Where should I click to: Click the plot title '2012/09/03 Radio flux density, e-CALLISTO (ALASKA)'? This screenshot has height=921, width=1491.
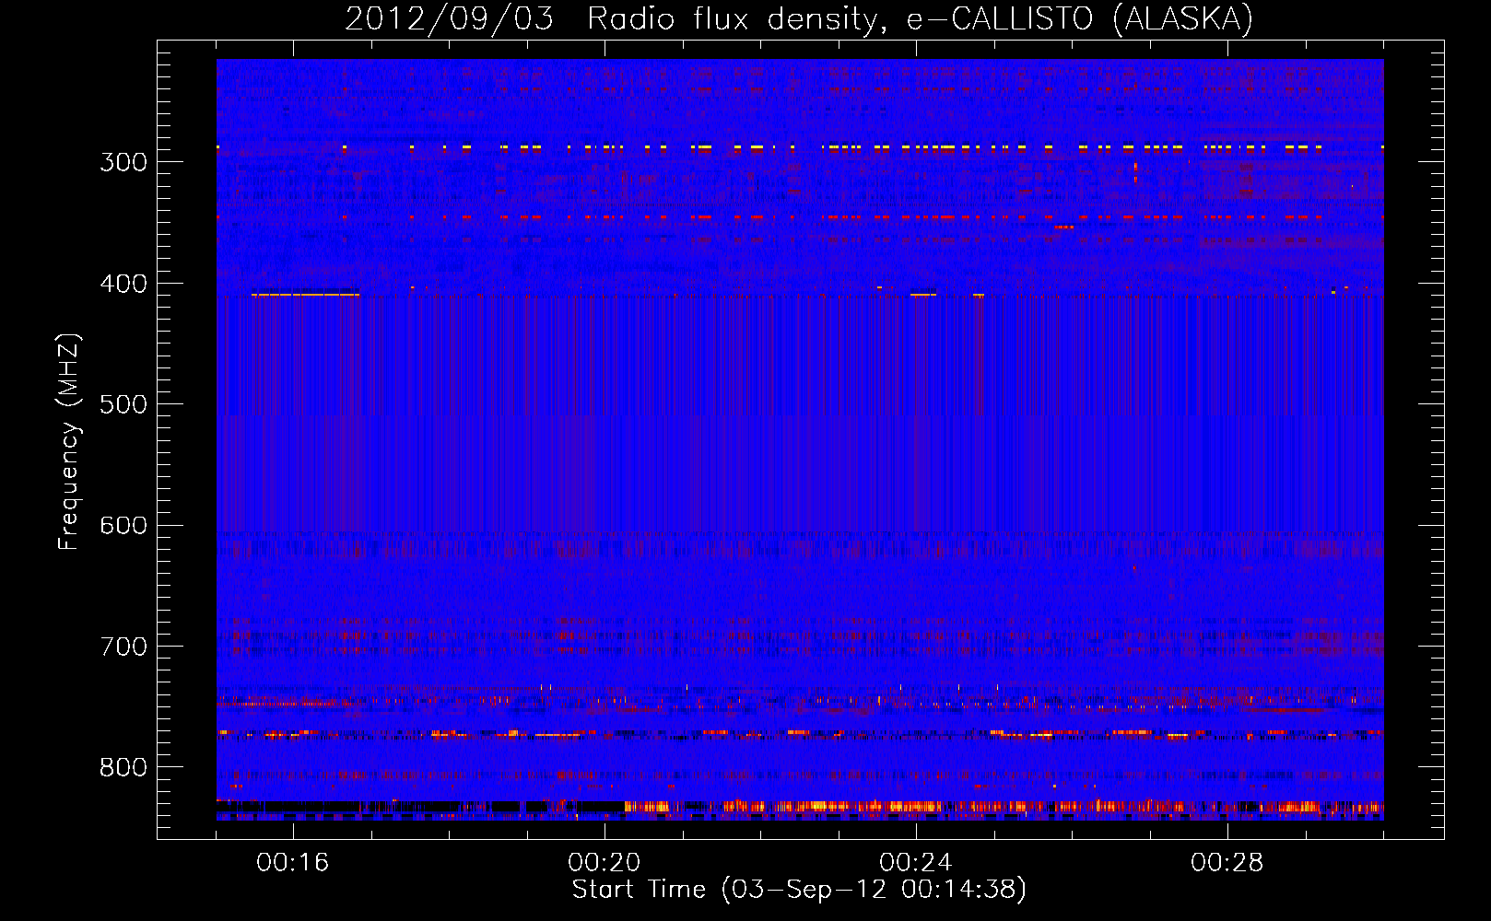(x=799, y=18)
